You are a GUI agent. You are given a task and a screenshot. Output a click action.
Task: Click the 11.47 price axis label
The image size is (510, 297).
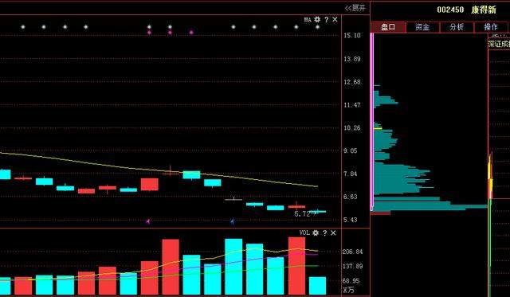pos(352,105)
